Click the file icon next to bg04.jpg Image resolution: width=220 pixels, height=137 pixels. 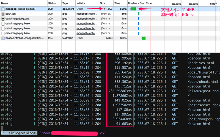click(3, 14)
